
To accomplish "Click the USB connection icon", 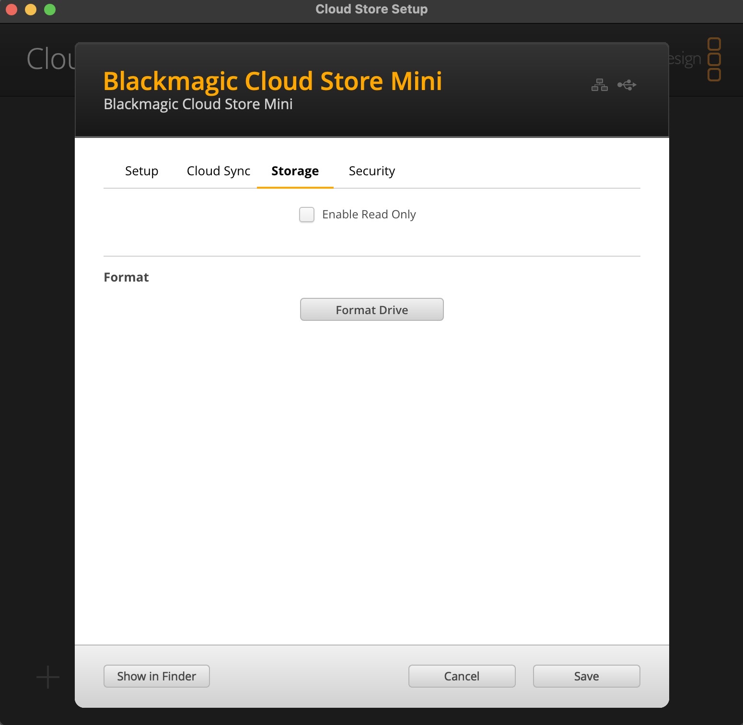I will tap(627, 85).
